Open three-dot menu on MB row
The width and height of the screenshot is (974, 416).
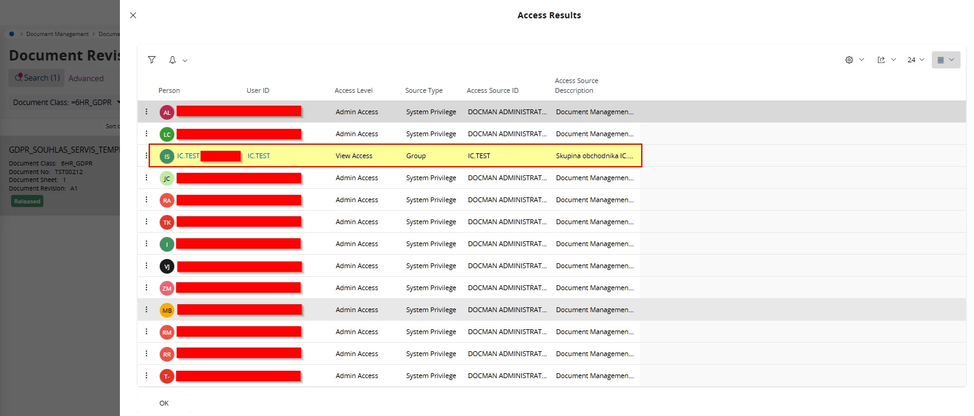(x=146, y=310)
